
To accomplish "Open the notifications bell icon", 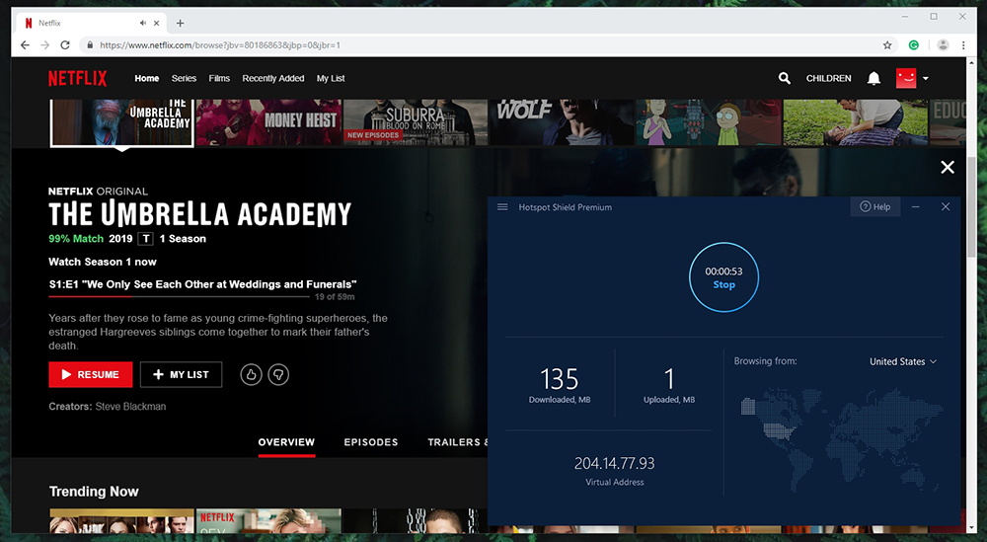I will click(x=873, y=78).
